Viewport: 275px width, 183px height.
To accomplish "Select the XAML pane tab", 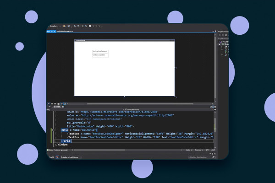I will click(x=57, y=107).
